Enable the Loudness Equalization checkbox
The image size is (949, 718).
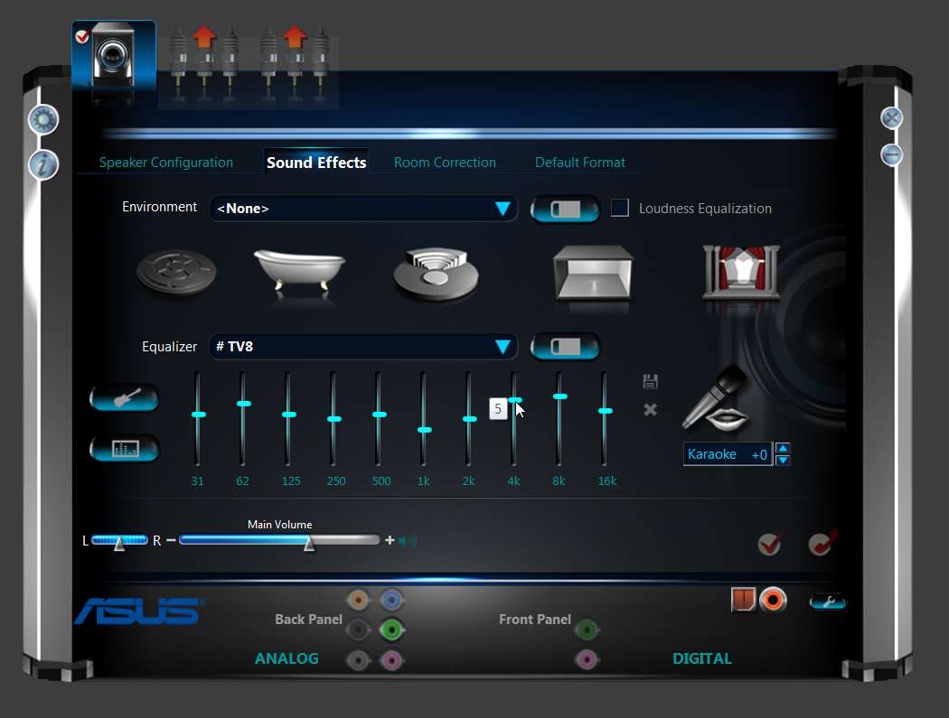pos(620,208)
